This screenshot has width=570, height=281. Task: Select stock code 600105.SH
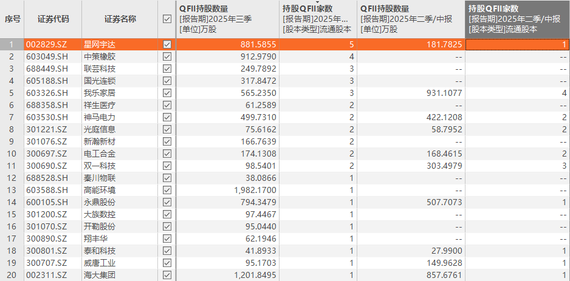pyautogui.click(x=47, y=202)
